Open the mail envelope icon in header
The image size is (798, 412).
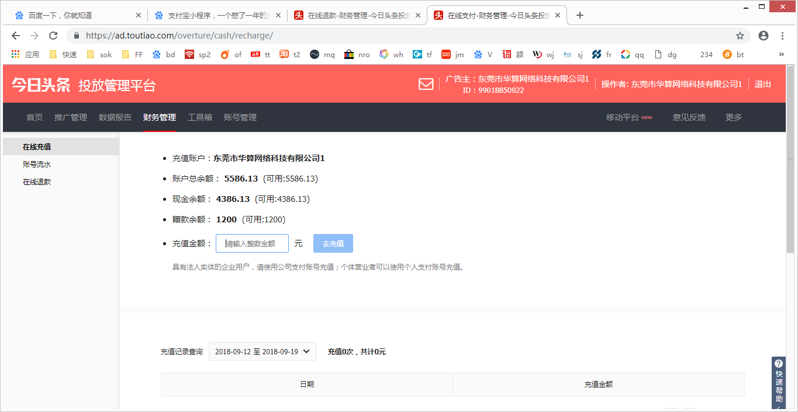click(426, 84)
